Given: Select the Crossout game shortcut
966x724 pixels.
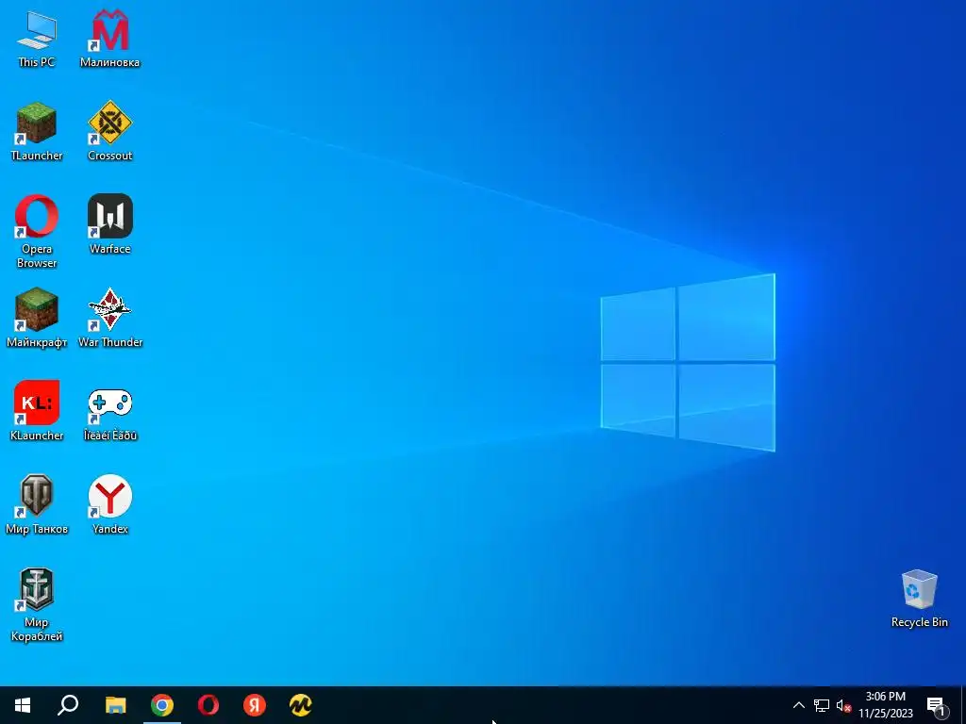Looking at the screenshot, I should 109,132.
